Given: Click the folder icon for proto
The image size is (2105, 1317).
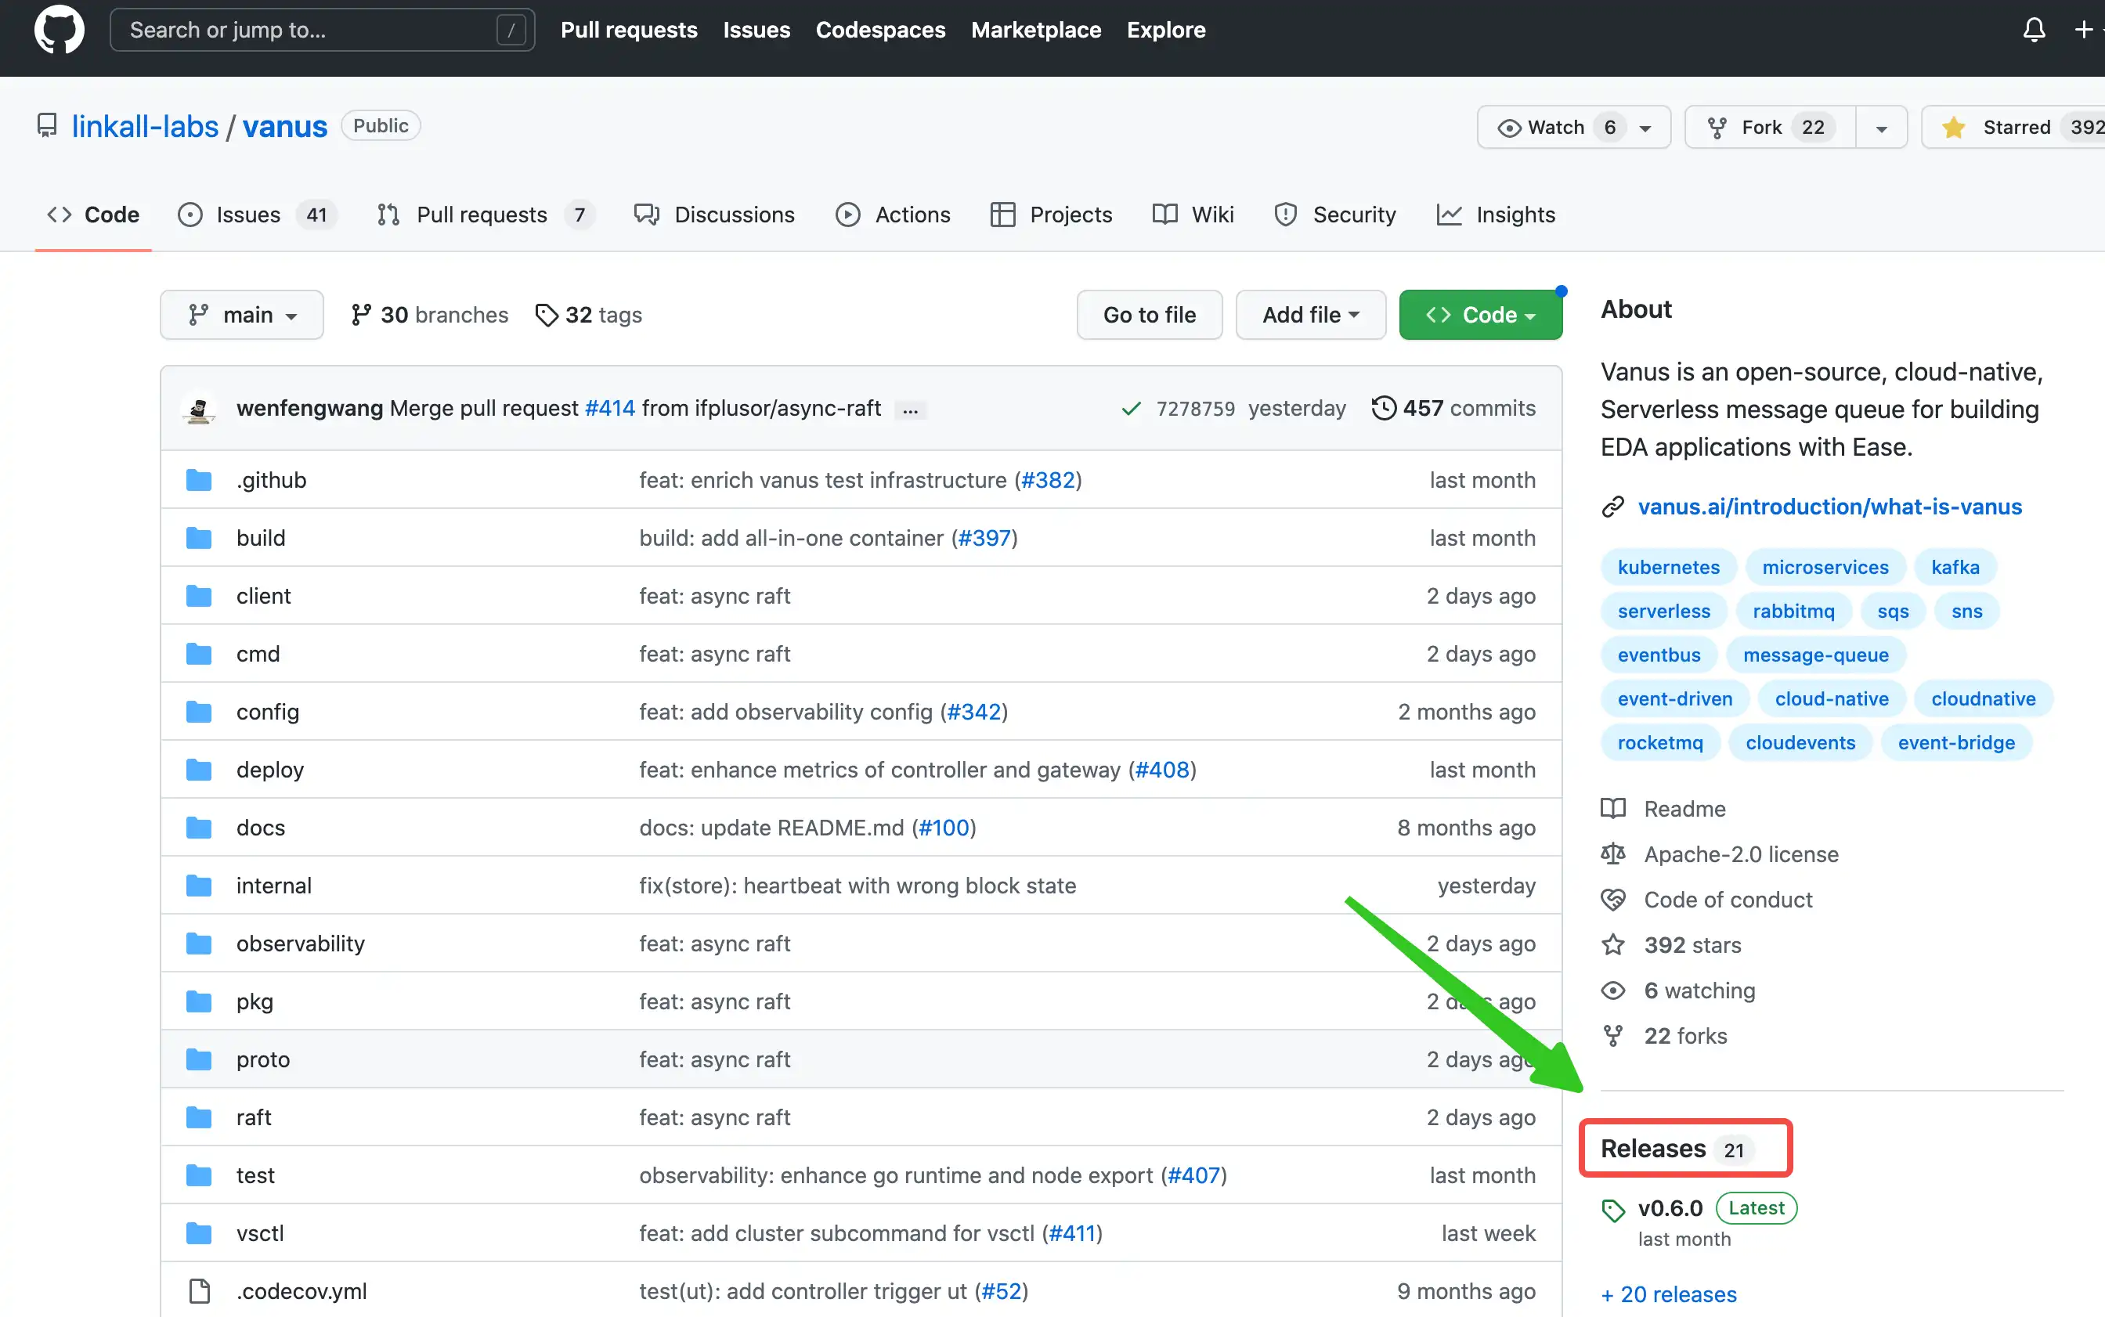Looking at the screenshot, I should pyautogui.click(x=200, y=1059).
